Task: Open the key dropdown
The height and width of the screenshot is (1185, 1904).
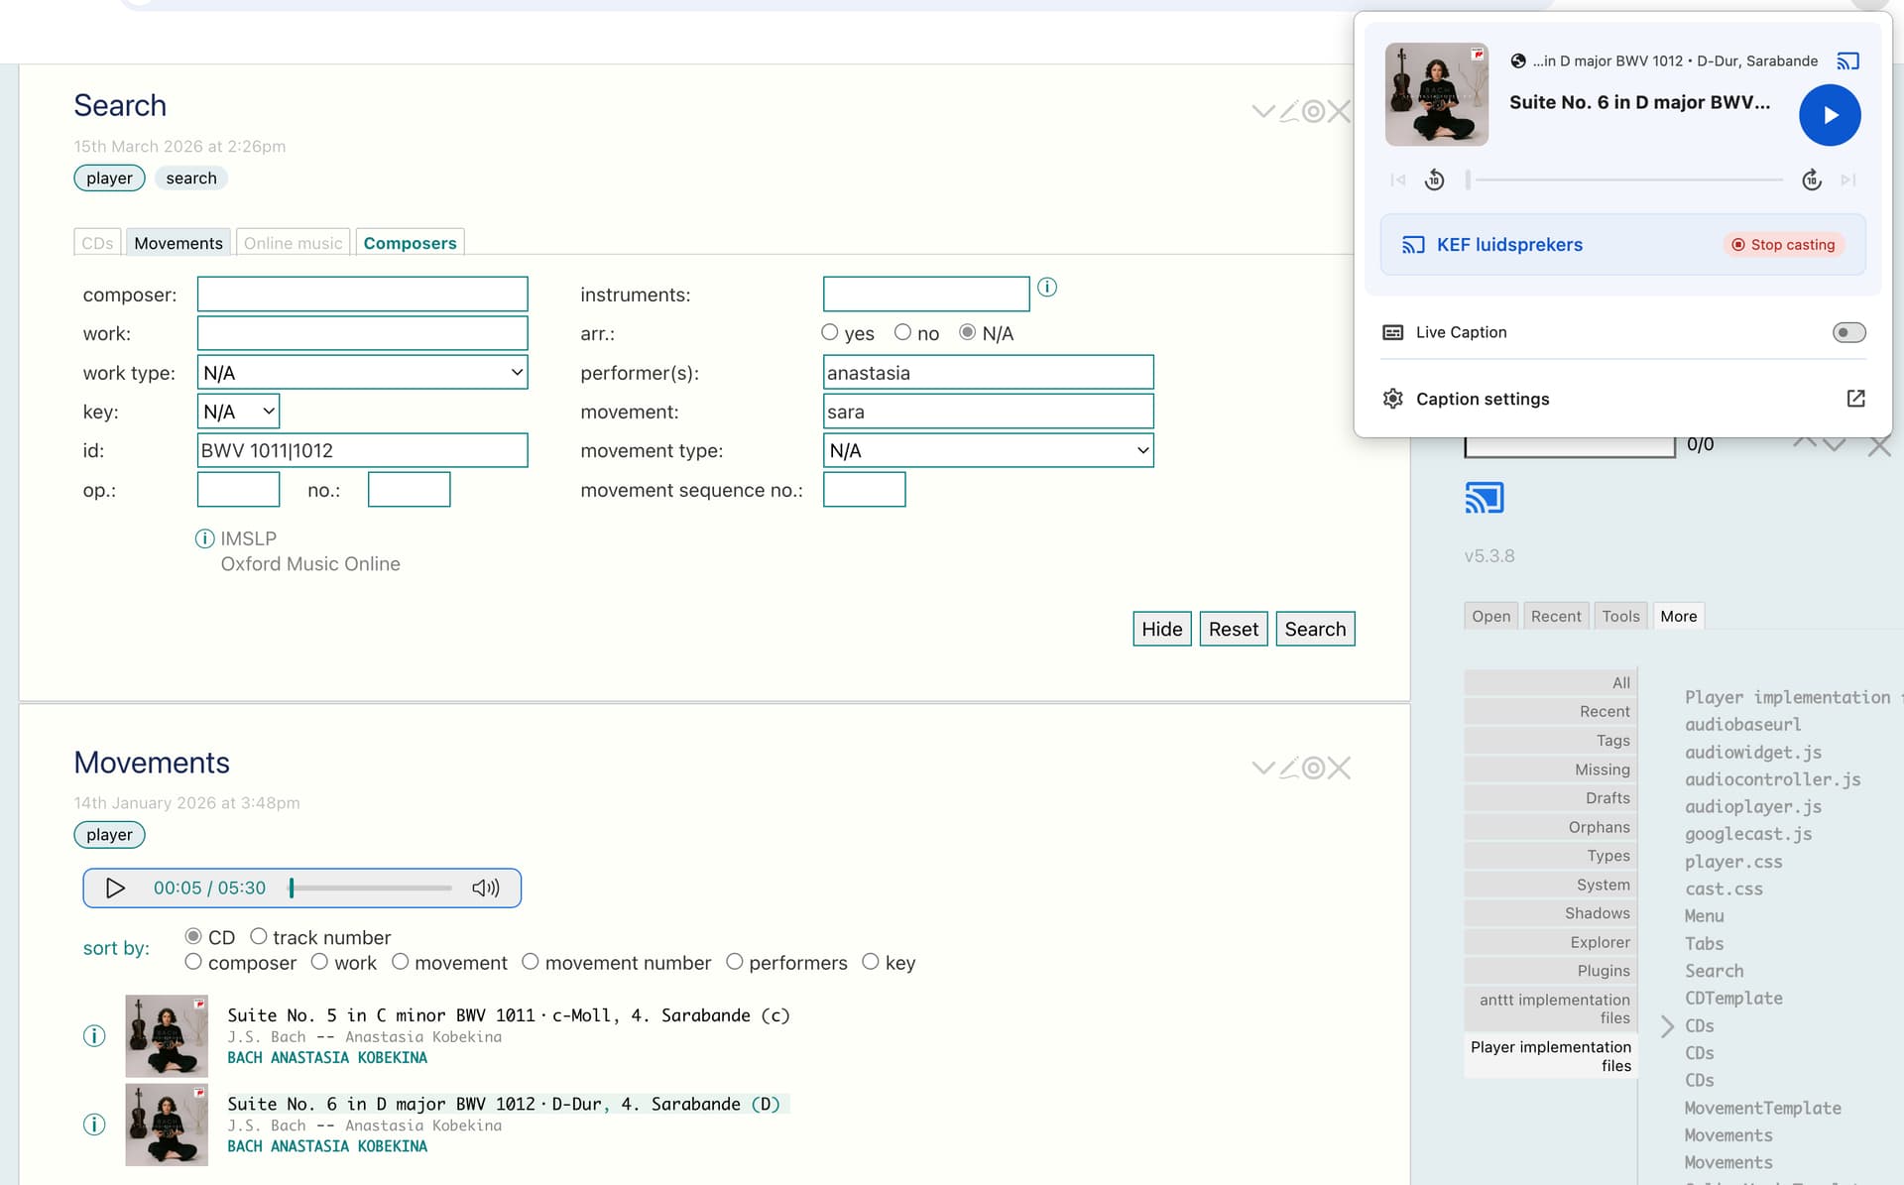Action: click(238, 412)
